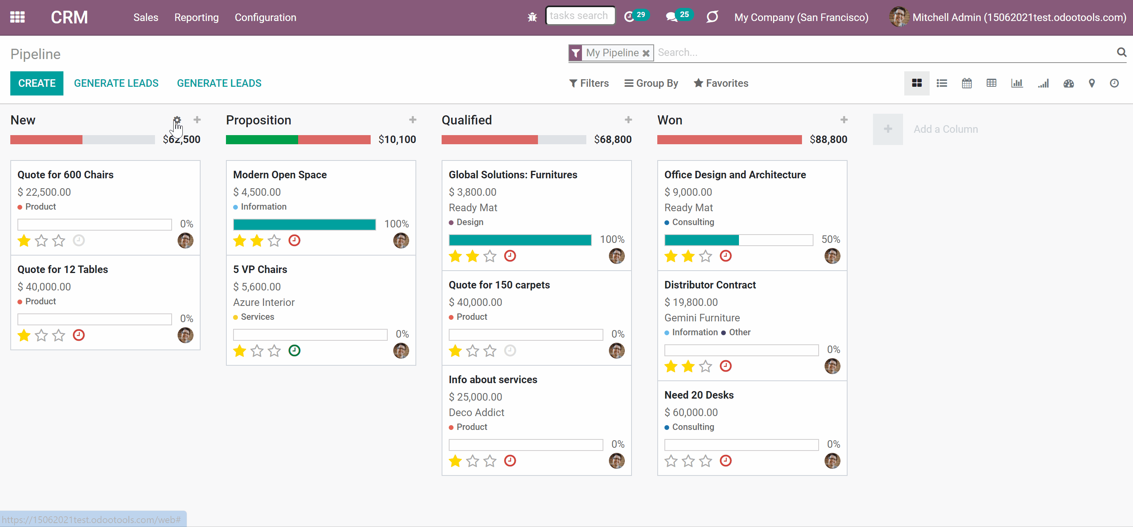Viewport: 1133px width, 527px height.
Task: Toggle first star on Need 20 Desks
Action: click(x=671, y=461)
